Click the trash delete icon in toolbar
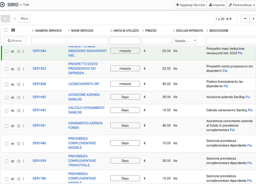This screenshot has width=256, height=185. click(x=15, y=19)
